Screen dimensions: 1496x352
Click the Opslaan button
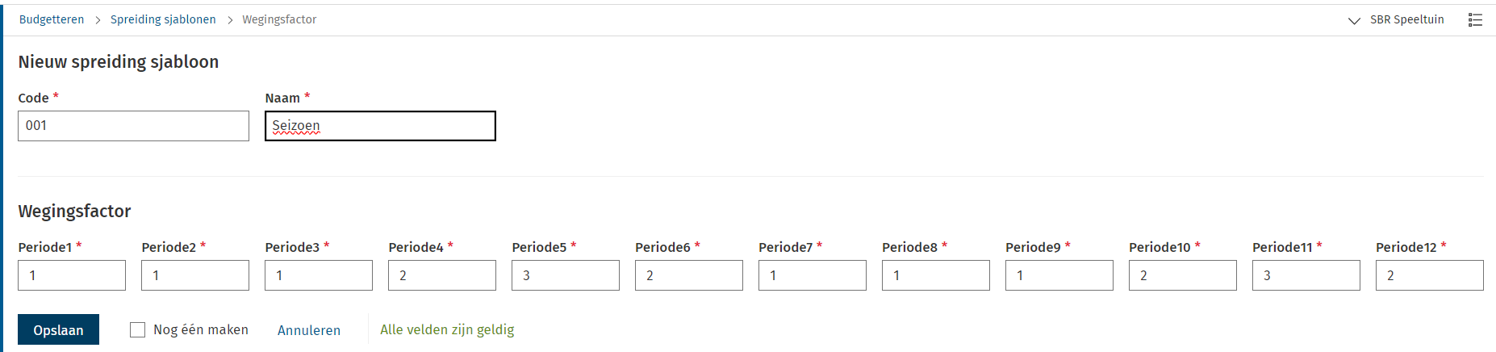[58, 329]
